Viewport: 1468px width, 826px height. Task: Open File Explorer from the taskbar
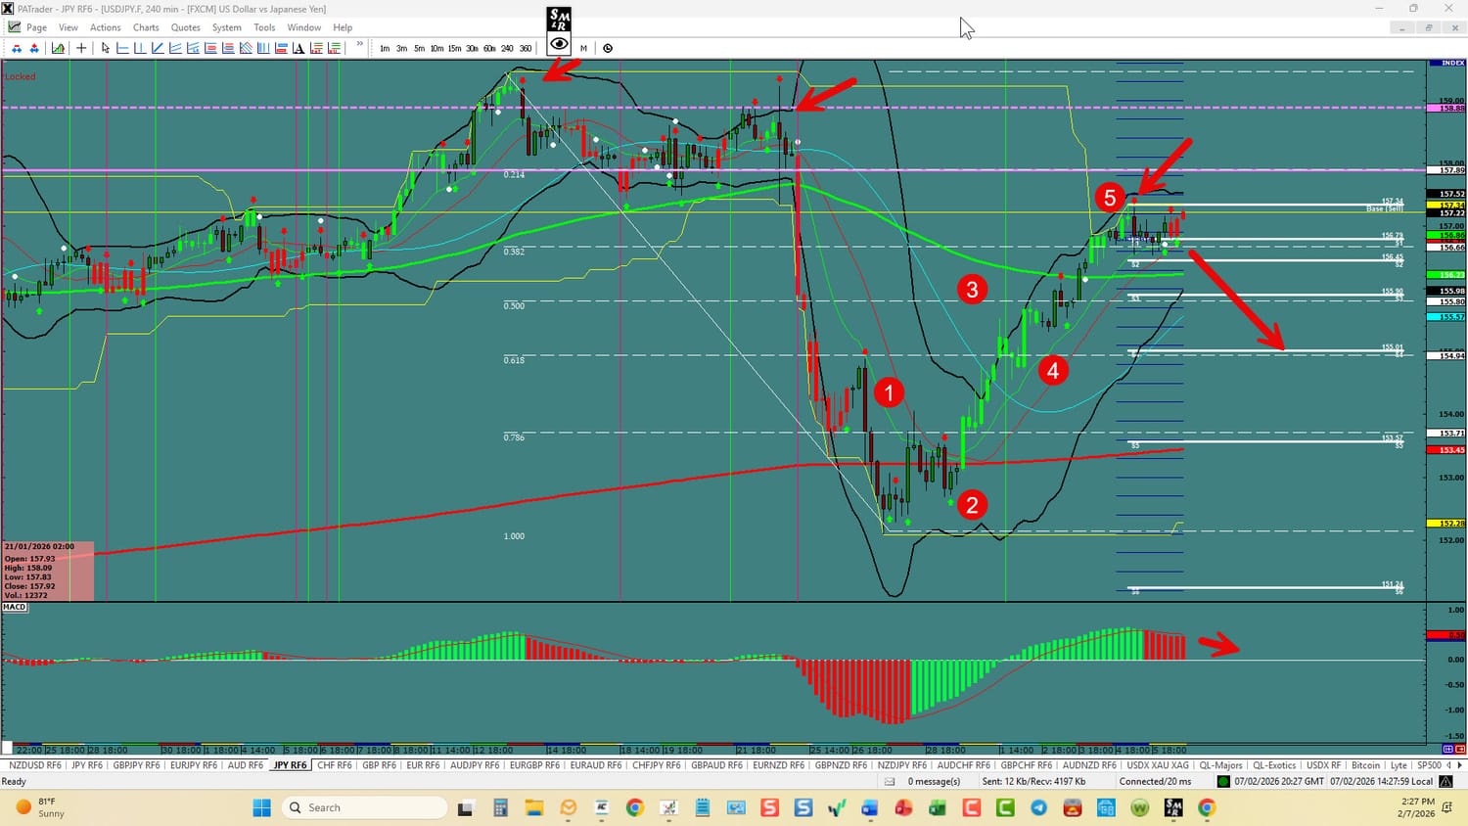click(533, 807)
